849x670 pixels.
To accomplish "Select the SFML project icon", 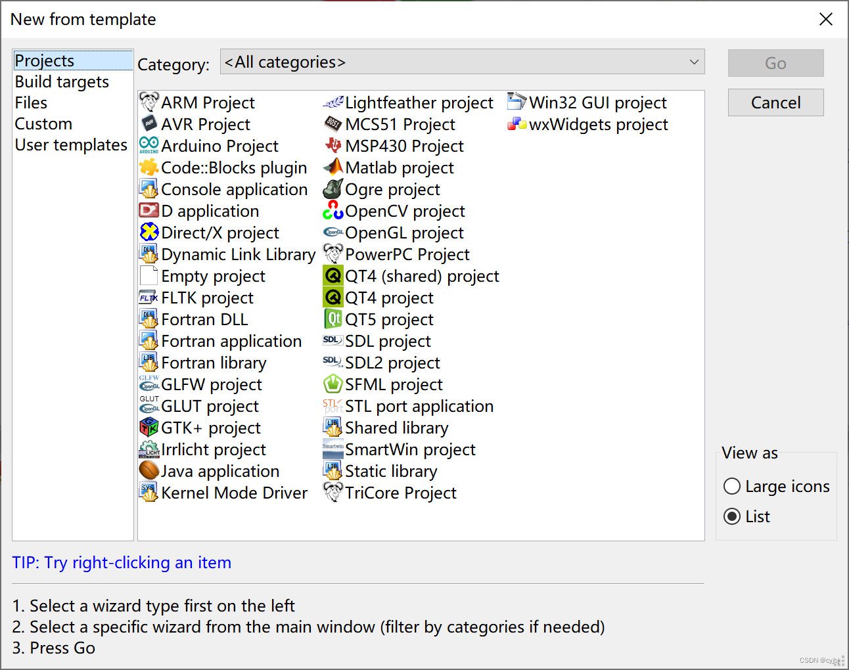I will point(333,384).
